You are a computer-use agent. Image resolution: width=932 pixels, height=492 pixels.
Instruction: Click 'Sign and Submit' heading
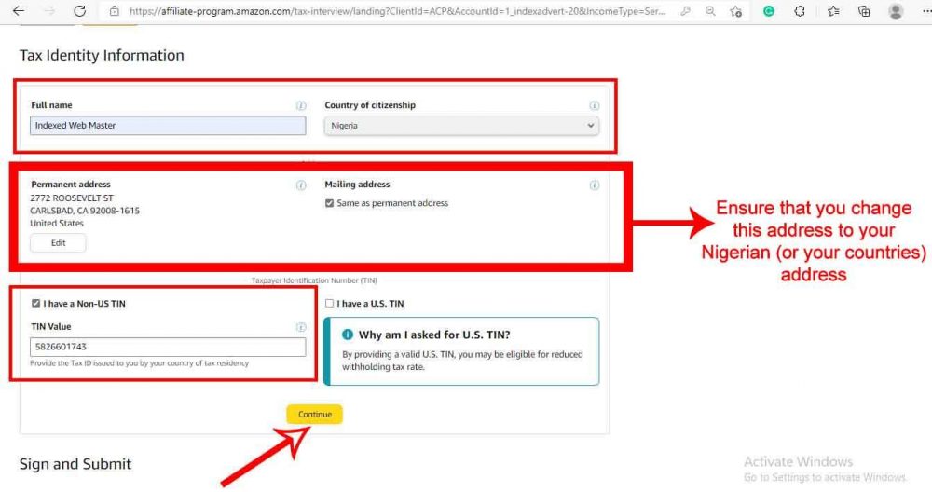[75, 463]
